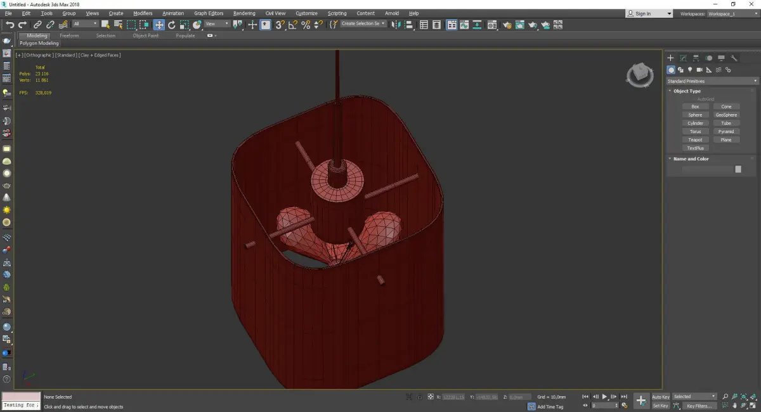Image resolution: width=761 pixels, height=412 pixels.
Task: Open the Cameras category in Create panel
Action: coord(699,70)
